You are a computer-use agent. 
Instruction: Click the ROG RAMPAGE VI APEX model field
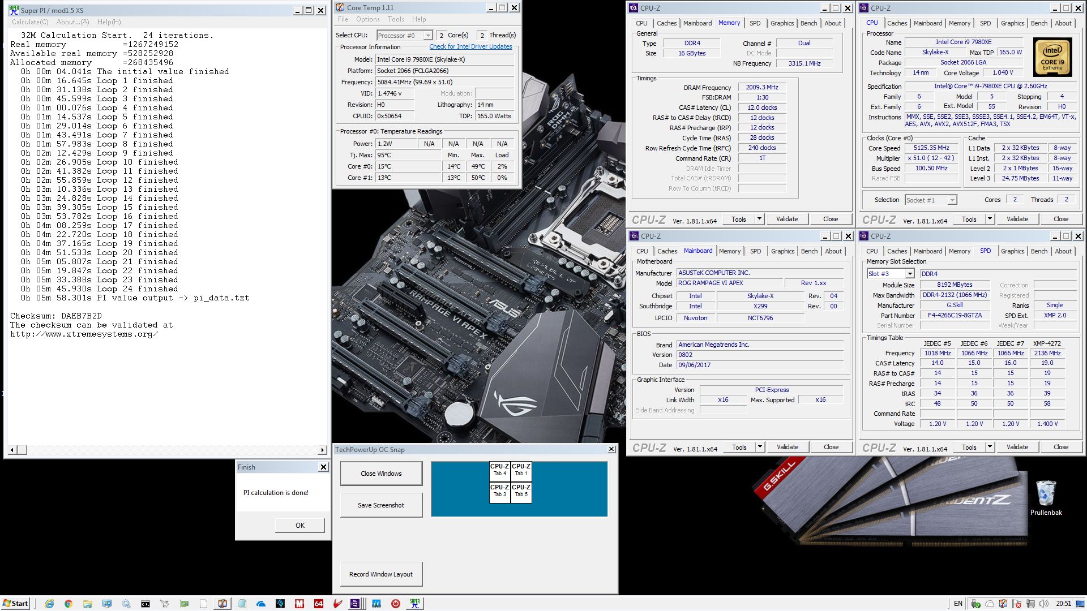[x=730, y=283]
